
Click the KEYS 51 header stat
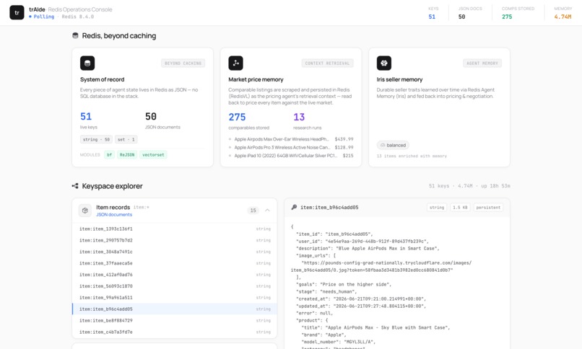[433, 13]
